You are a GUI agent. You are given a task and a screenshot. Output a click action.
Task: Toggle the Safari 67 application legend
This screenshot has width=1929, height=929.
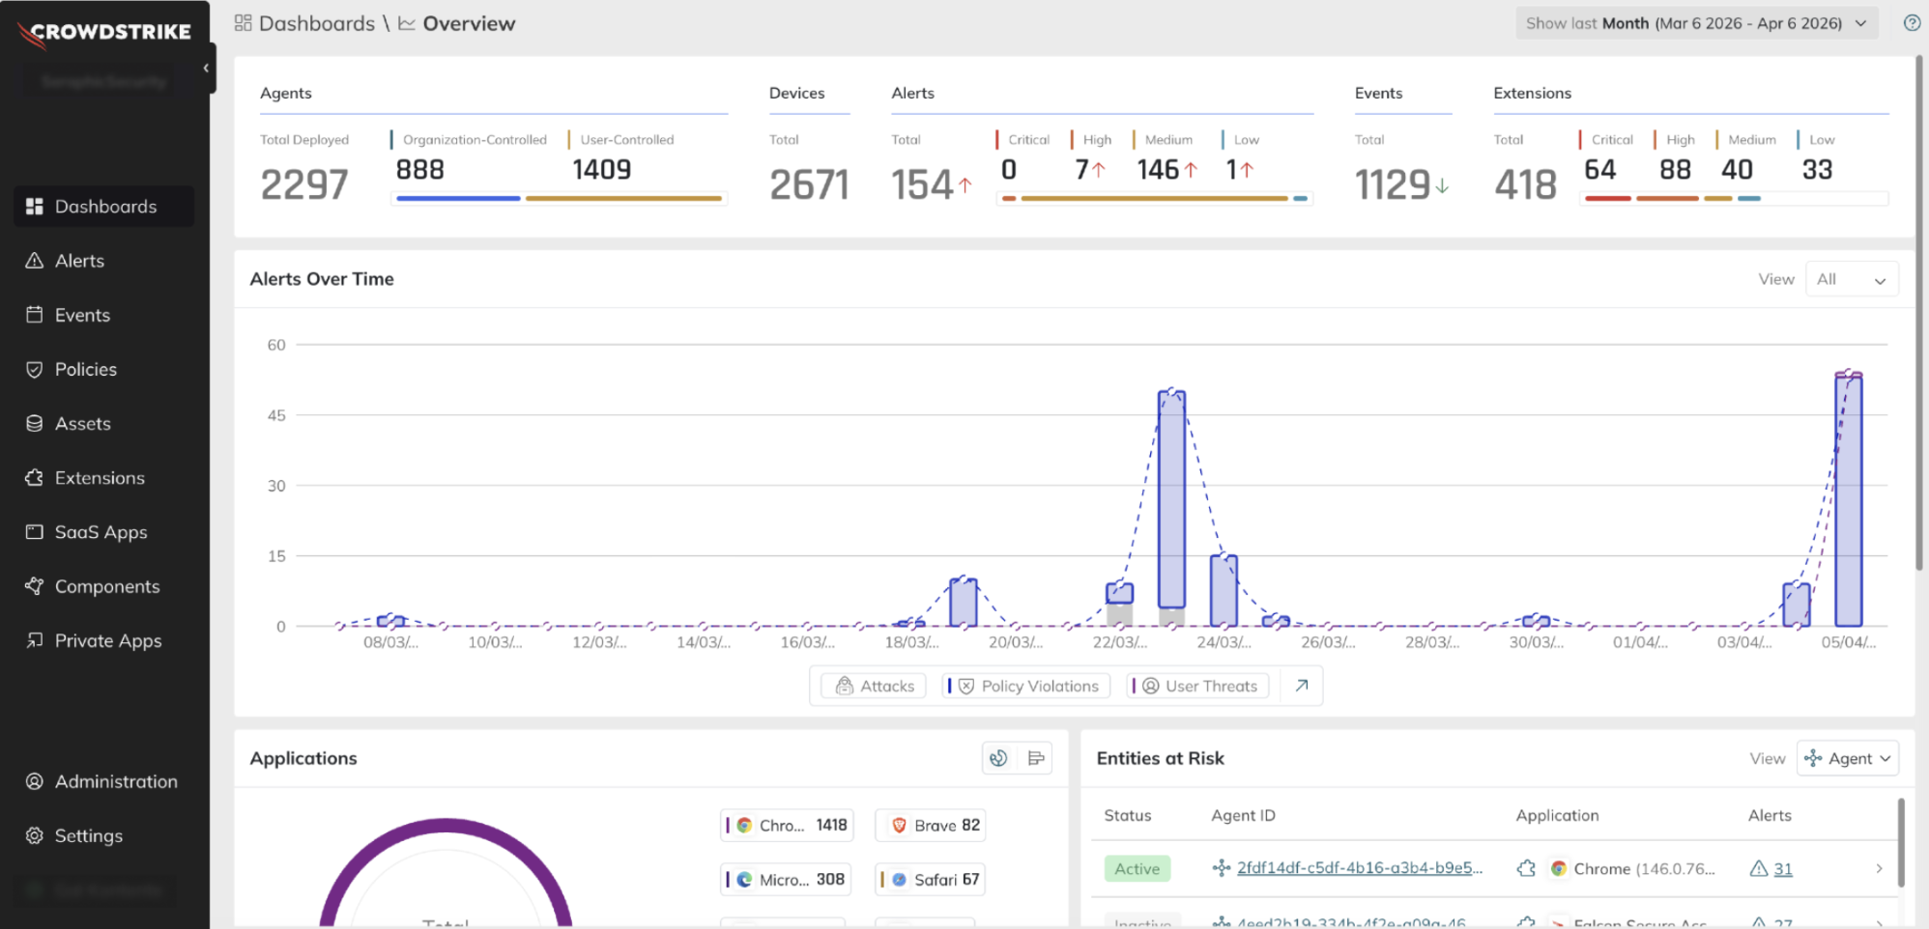point(930,880)
